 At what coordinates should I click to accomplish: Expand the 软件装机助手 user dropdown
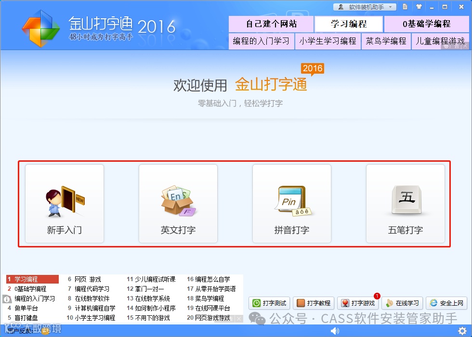tap(365, 7)
